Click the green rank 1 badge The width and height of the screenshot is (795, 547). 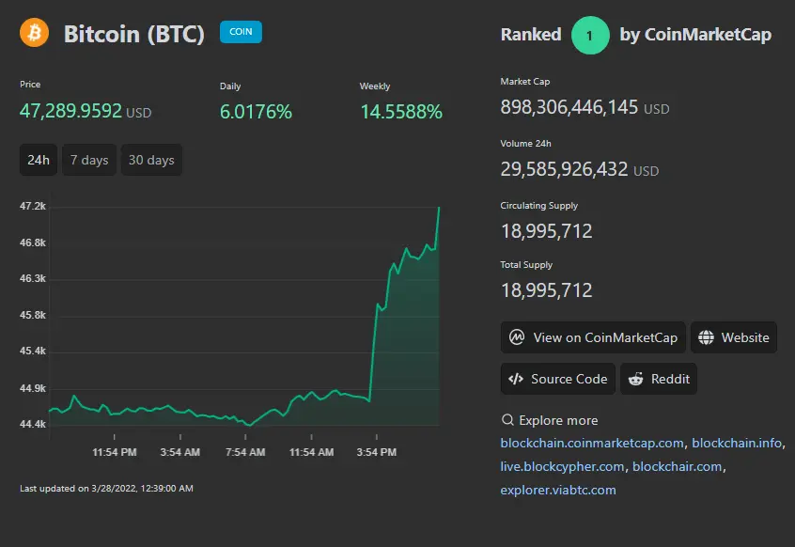(x=589, y=36)
